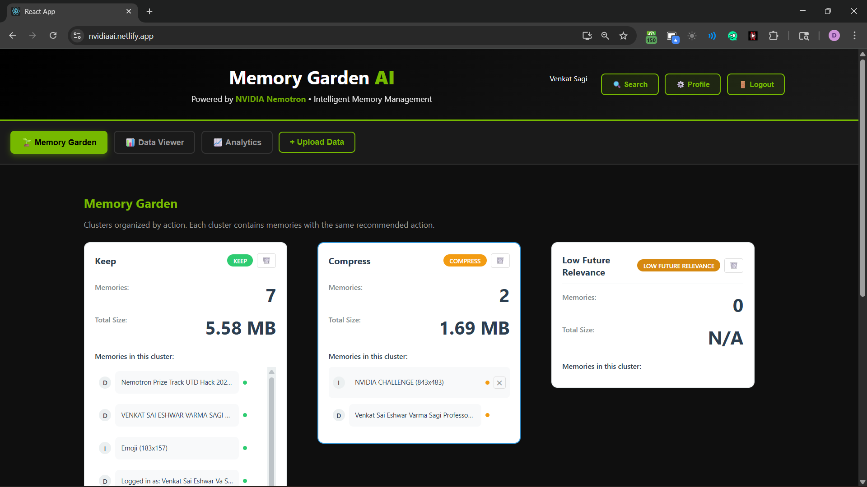Open browser extensions puzzle icon

click(774, 36)
